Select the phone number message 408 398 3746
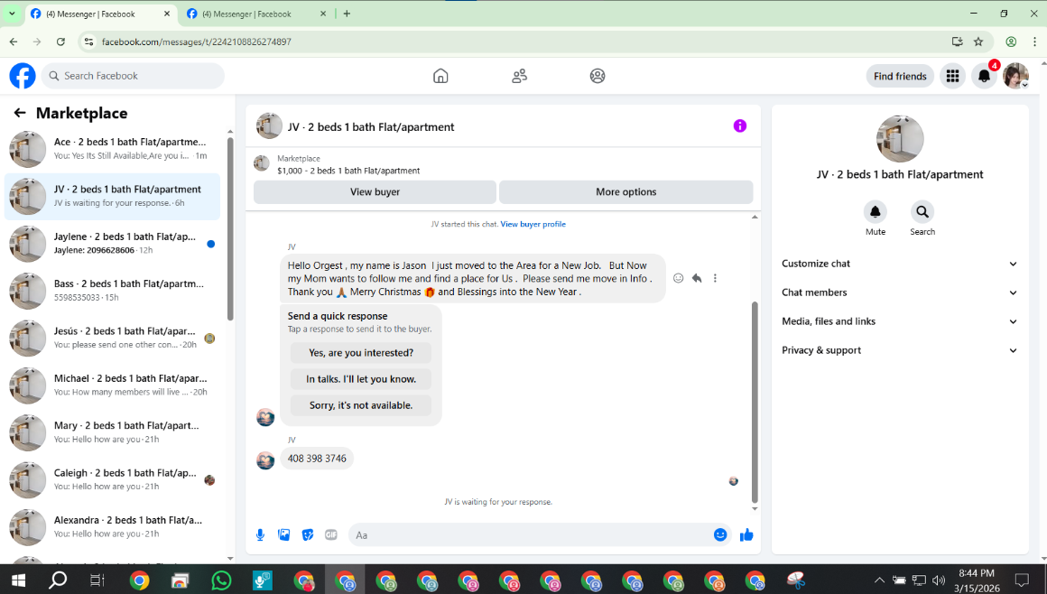Image resolution: width=1047 pixels, height=594 pixels. (317, 459)
